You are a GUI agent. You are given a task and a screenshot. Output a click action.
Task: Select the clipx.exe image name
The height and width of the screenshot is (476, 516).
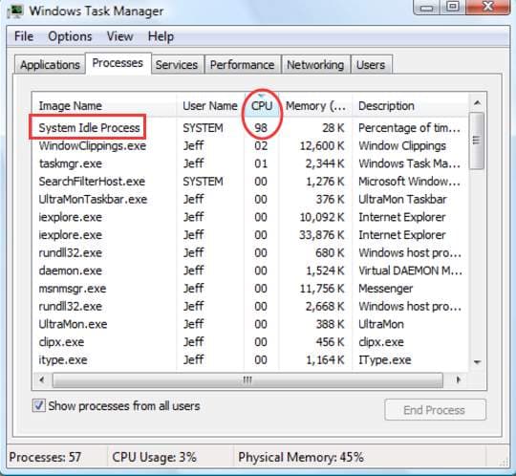(61, 342)
